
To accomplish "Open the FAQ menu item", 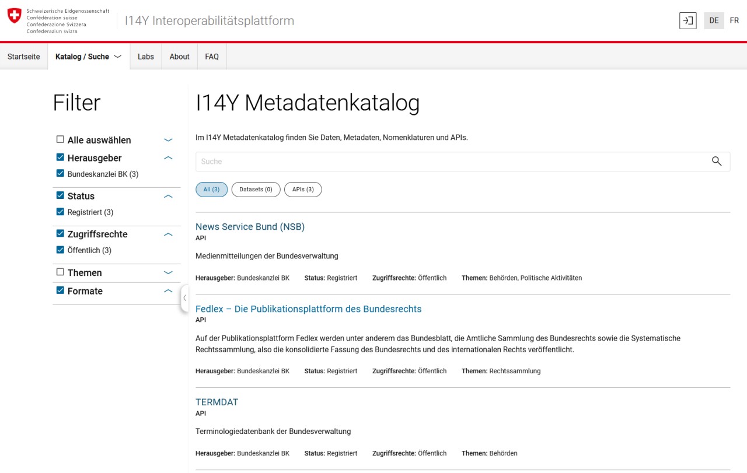I will click(212, 57).
